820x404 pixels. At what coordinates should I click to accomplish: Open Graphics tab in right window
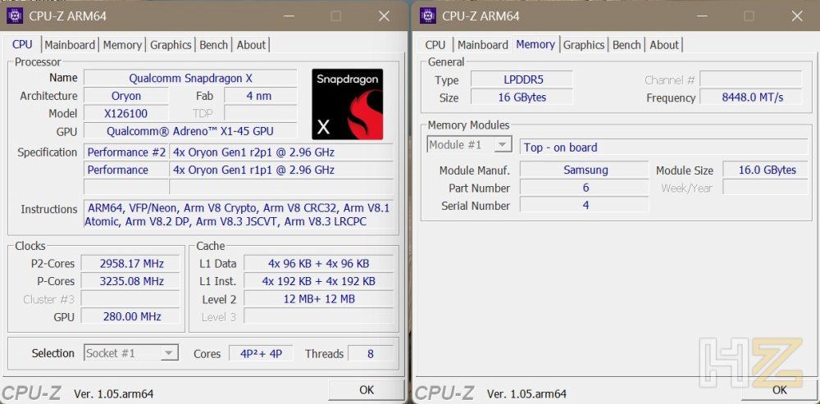tap(584, 45)
